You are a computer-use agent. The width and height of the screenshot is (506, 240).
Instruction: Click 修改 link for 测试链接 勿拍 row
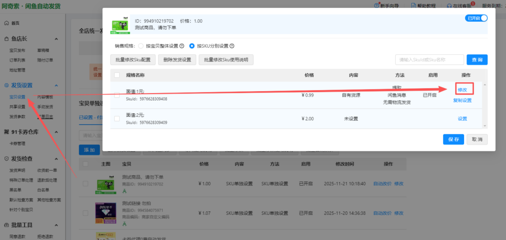[x=399, y=213]
